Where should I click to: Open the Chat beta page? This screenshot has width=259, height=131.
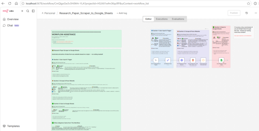[x=11, y=25]
